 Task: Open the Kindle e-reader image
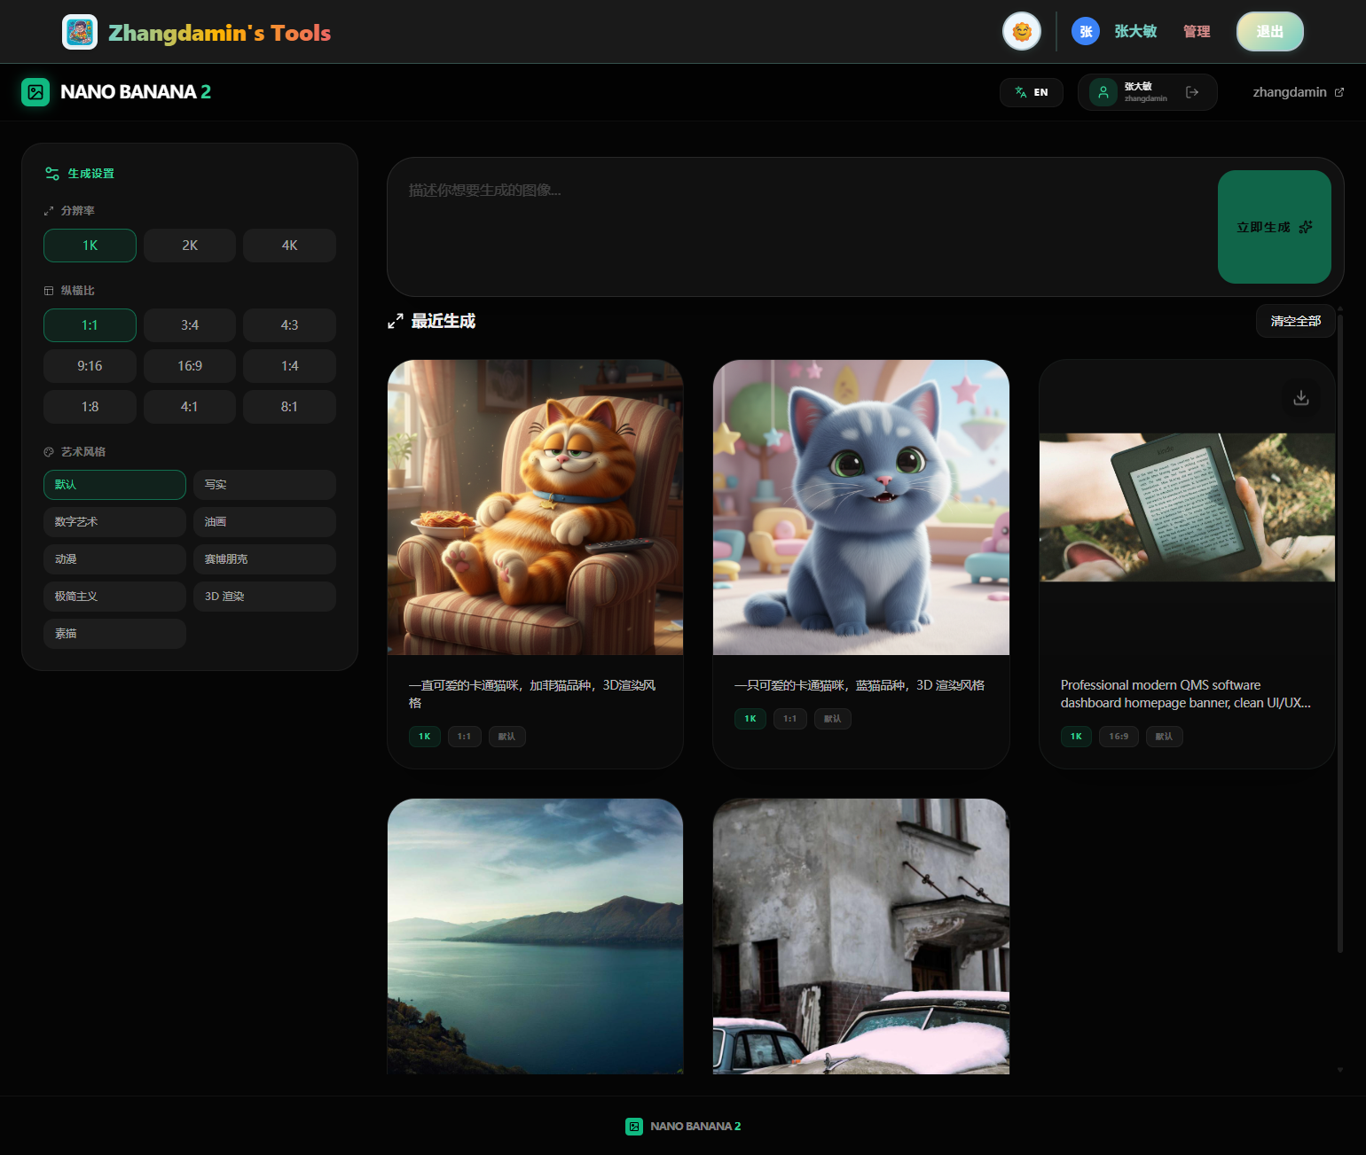coord(1187,508)
